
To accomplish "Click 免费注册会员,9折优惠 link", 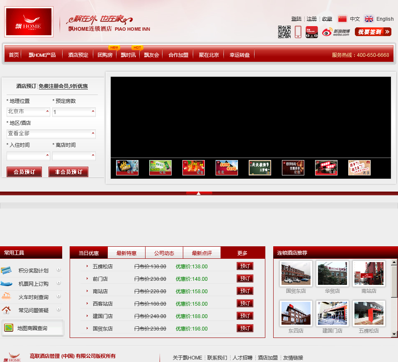I will click(63, 86).
